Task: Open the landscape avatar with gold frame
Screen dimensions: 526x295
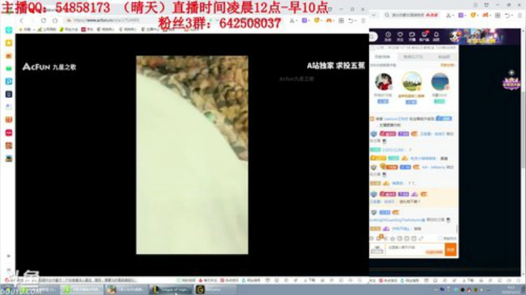Action: (x=411, y=82)
